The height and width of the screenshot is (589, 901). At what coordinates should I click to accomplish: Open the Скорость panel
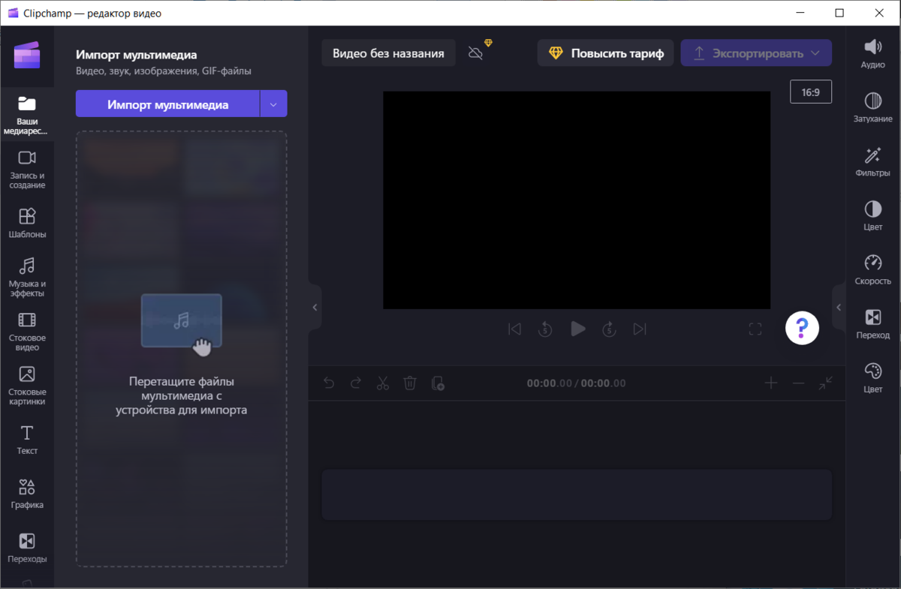click(x=872, y=269)
